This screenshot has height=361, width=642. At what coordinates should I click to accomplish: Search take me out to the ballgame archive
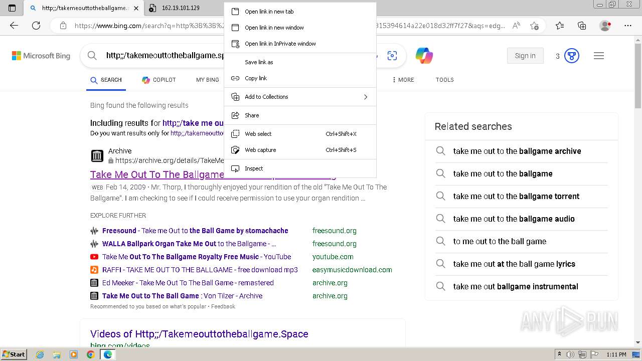[517, 151]
